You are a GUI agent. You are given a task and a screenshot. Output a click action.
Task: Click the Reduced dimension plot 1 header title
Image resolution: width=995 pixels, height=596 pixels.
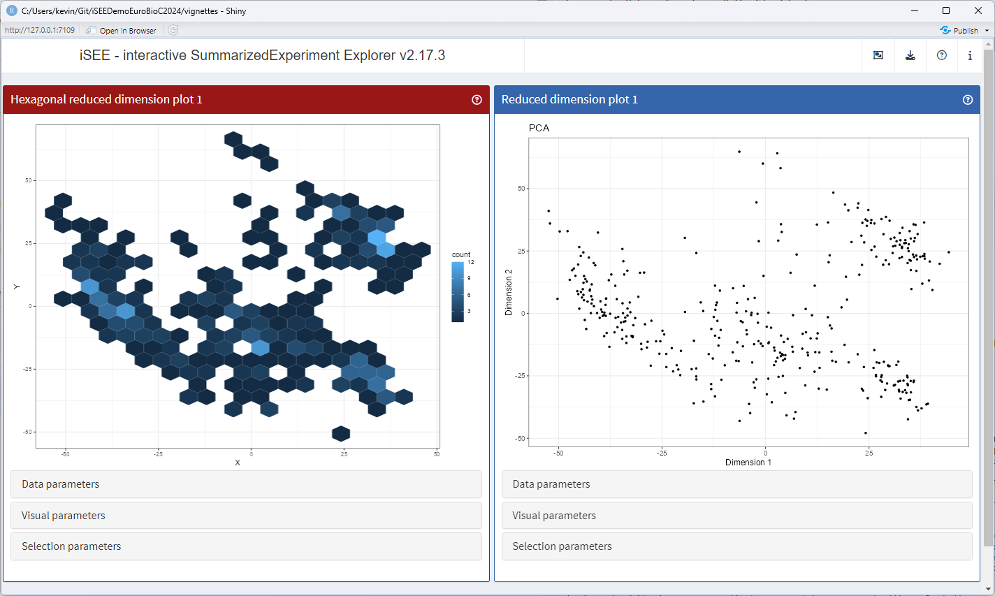[x=569, y=99]
